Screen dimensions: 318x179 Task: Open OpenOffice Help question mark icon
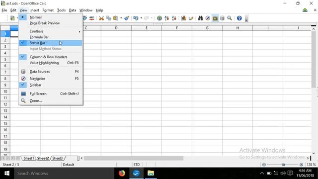(239, 18)
